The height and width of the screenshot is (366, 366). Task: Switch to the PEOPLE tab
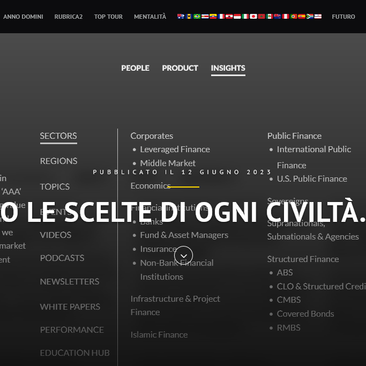pyautogui.click(x=135, y=68)
